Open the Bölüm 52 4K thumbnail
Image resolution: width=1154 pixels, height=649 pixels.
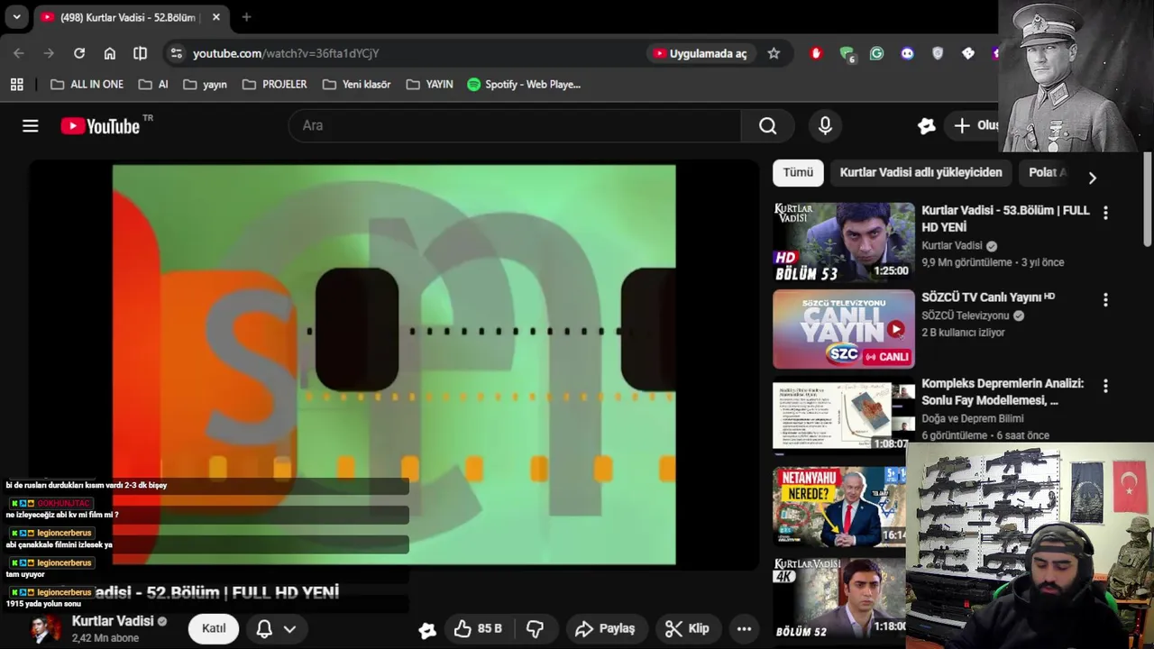click(839, 598)
